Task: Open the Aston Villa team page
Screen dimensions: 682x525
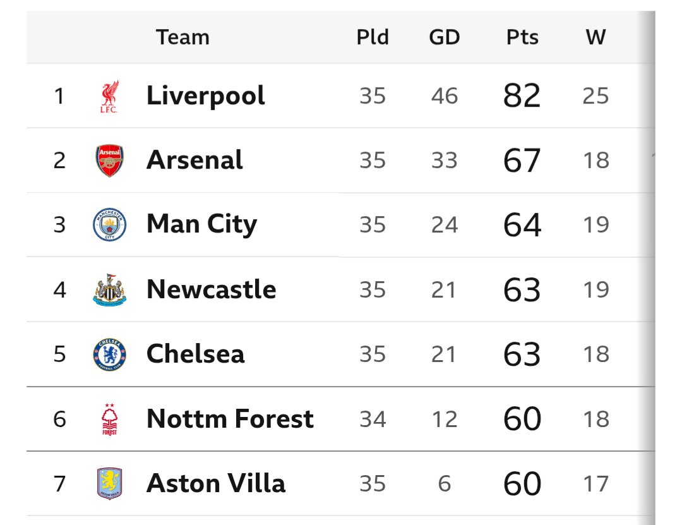Action: click(x=216, y=484)
